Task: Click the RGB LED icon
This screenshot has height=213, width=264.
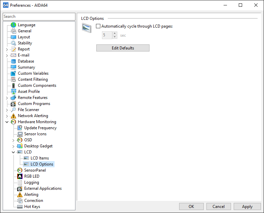Action: [x=20, y=176]
